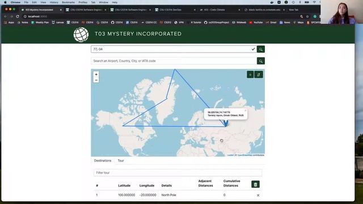This screenshot has height=204, width=363.
Task: Open the CS312 bookmark
Action: [x=166, y=23]
